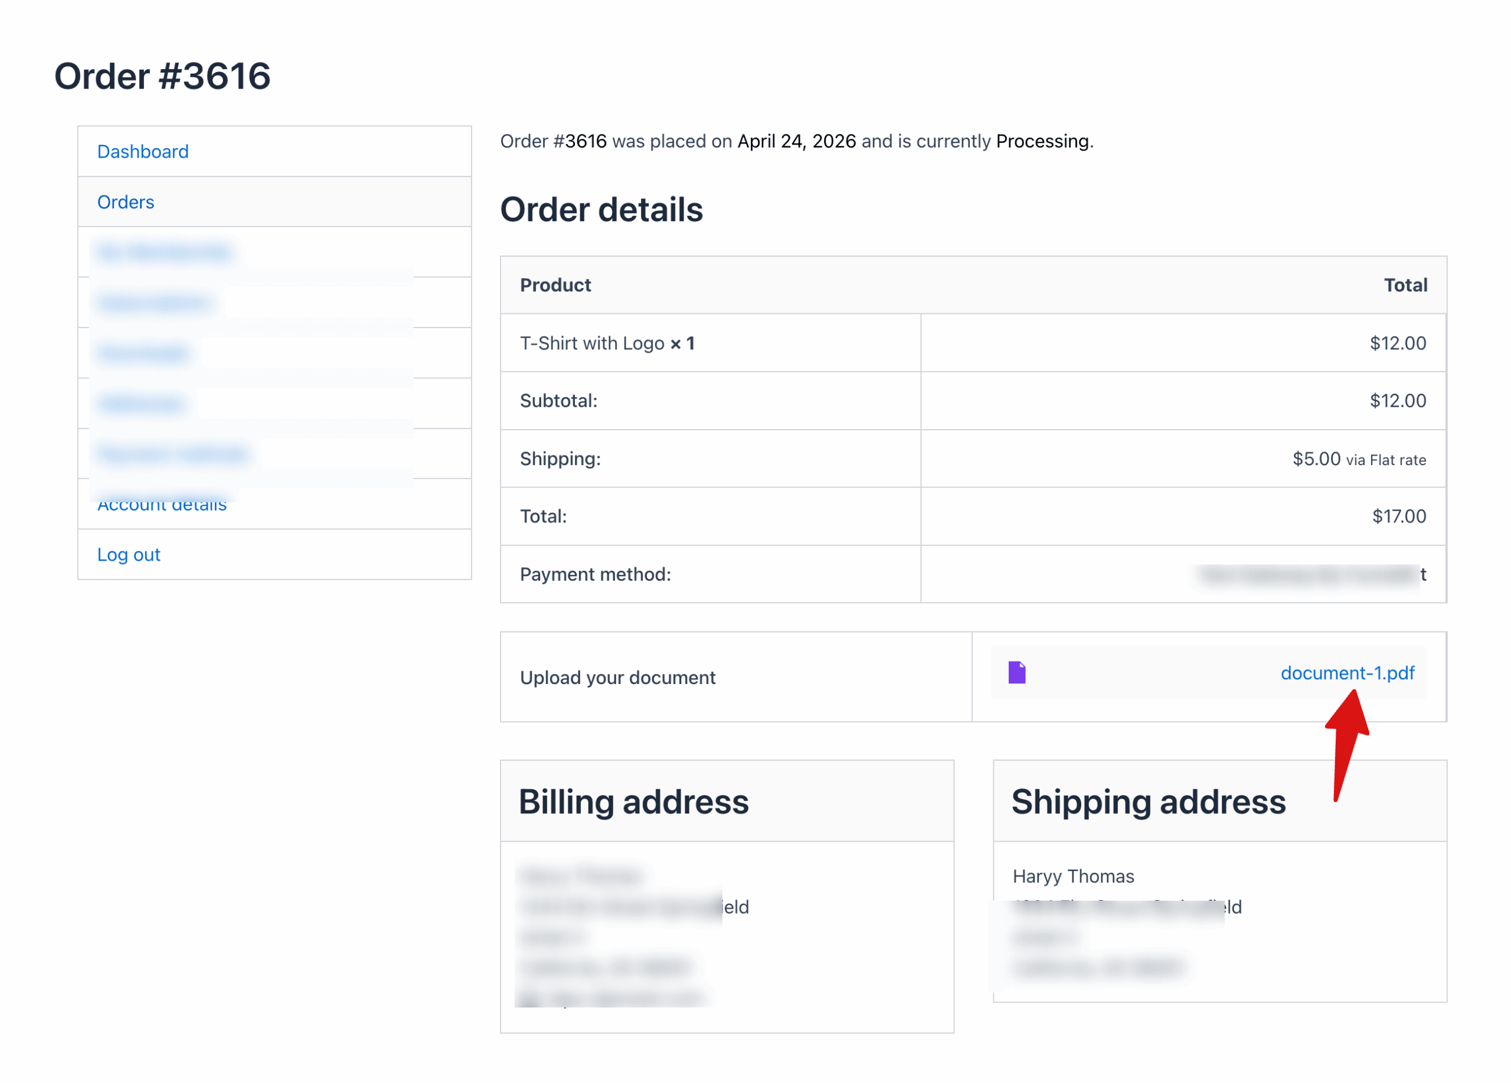Viewport: 1511px width, 1083px height.
Task: Click the Product column header
Action: [x=555, y=285]
